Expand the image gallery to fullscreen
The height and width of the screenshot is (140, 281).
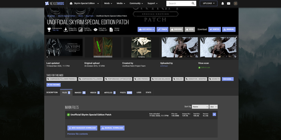pos(236,38)
